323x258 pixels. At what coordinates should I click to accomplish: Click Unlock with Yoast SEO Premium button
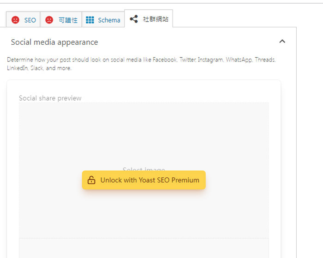[x=144, y=180]
